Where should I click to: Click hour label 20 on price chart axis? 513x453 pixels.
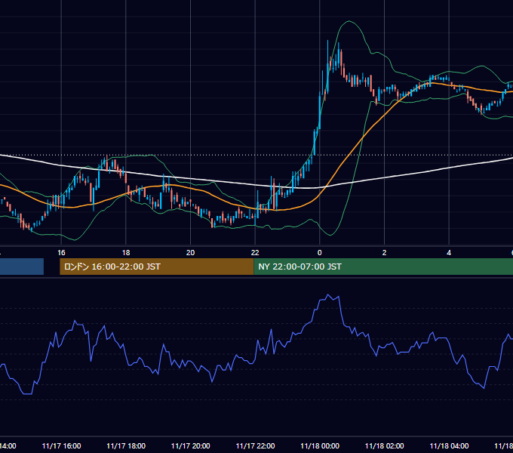190,253
